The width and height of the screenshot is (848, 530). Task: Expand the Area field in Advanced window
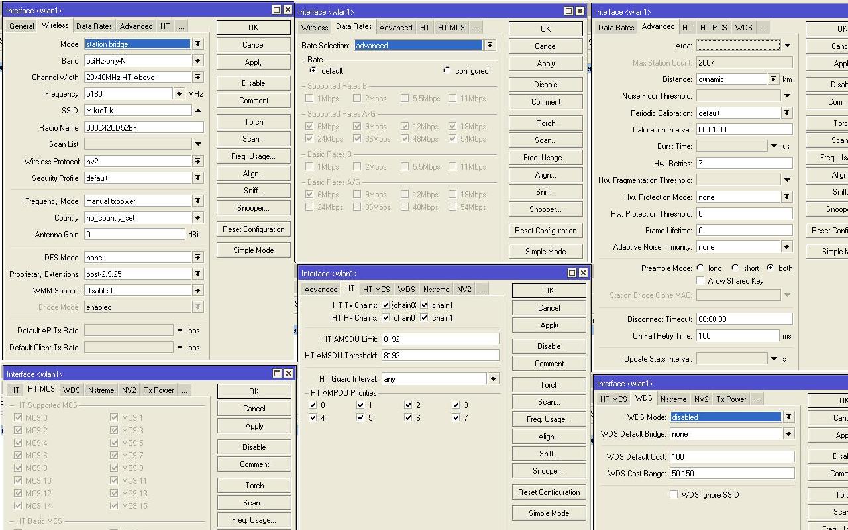click(787, 45)
